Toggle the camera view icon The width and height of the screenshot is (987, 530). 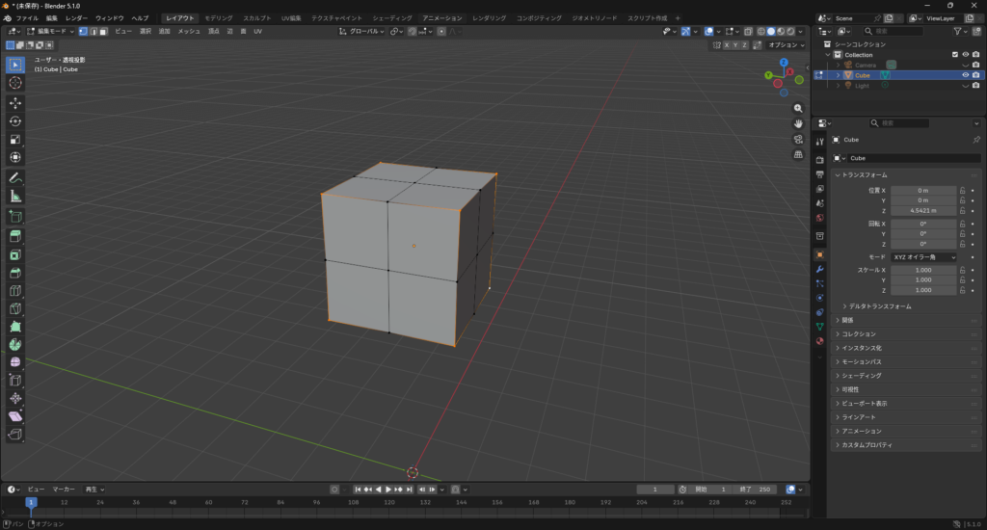point(798,139)
